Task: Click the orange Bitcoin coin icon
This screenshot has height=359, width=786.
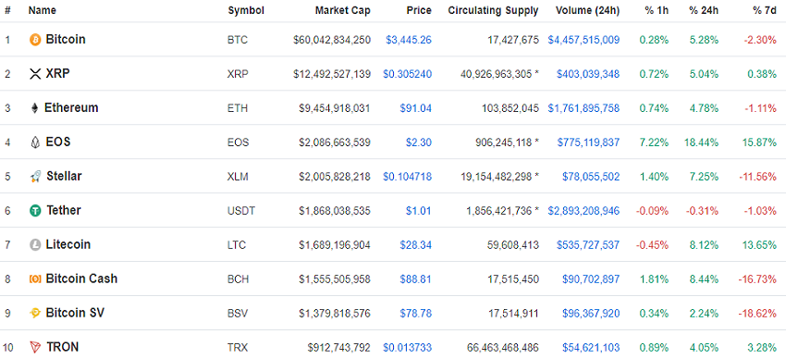Action: point(35,40)
